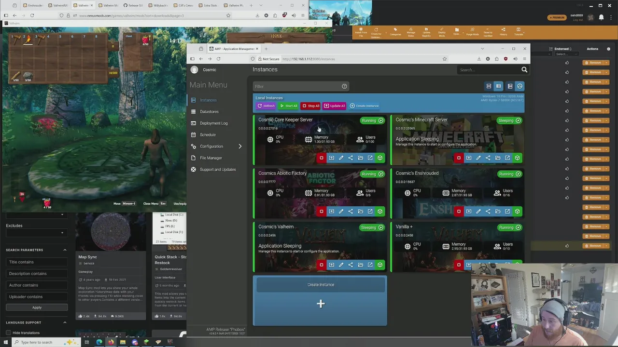Stop the Cosmics Abiotic Factory instance
The width and height of the screenshot is (618, 347).
322,212
